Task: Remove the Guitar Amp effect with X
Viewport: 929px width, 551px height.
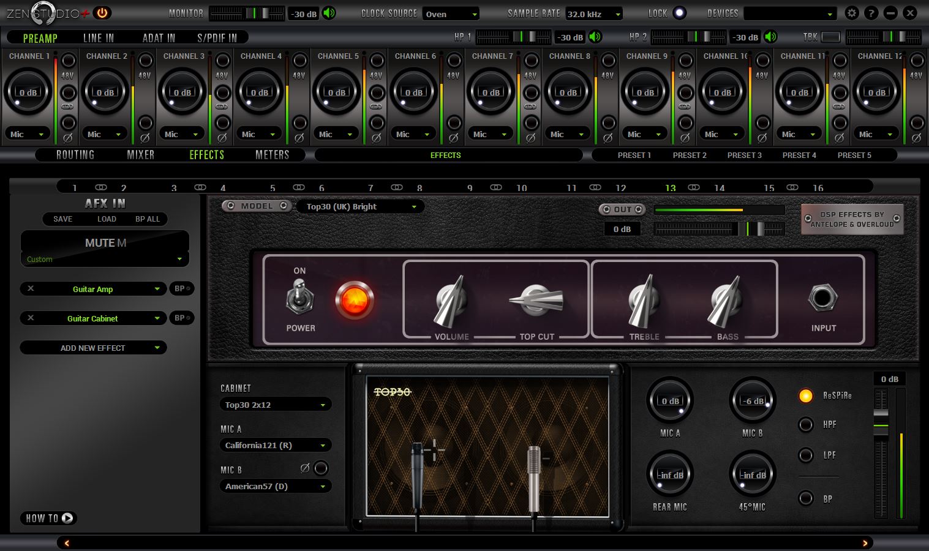Action: pyautogui.click(x=31, y=288)
